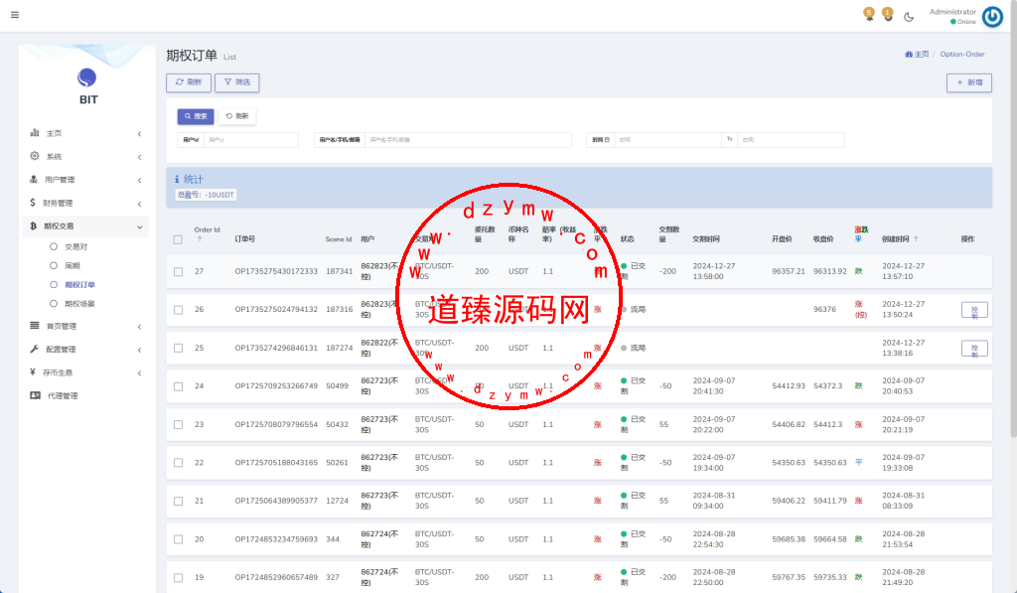Viewport: 1017px width, 593px height.
Task: Open the 交易对 submenu item
Action: [75, 246]
